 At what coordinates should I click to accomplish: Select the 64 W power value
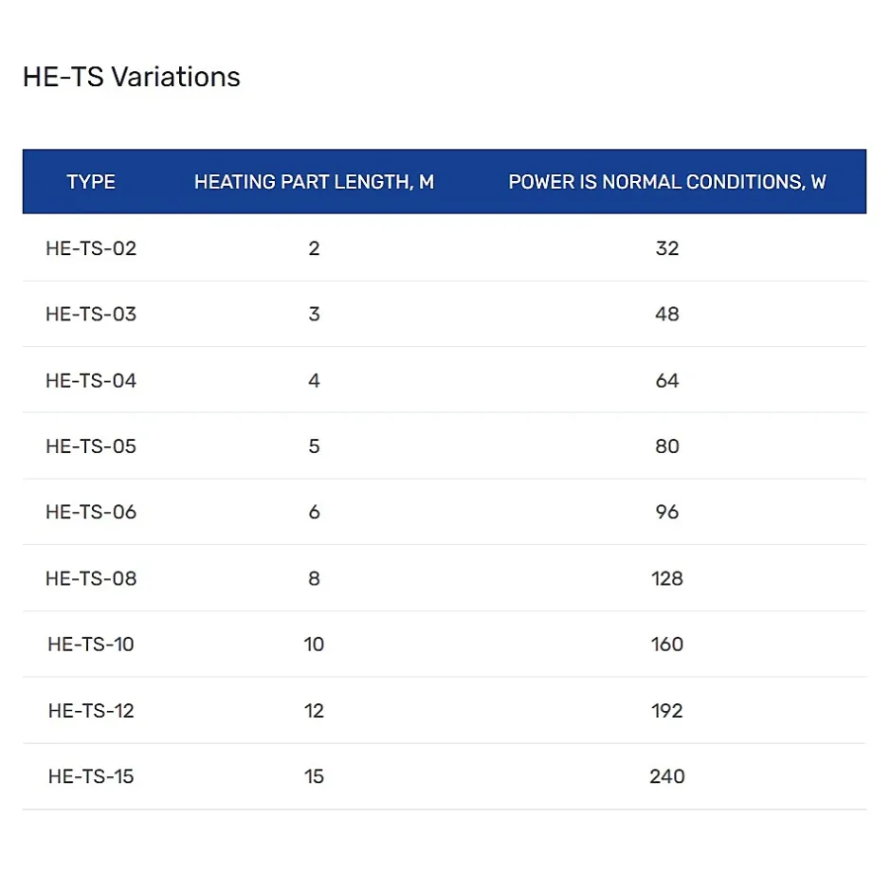[667, 380]
